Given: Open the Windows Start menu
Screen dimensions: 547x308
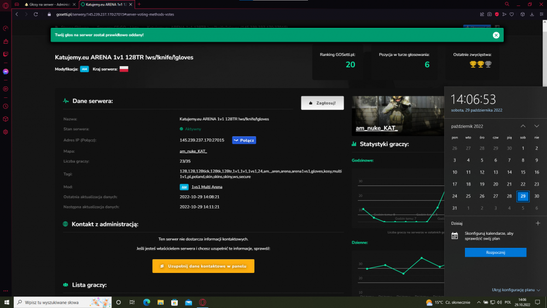Looking at the screenshot, I should pos(7,303).
